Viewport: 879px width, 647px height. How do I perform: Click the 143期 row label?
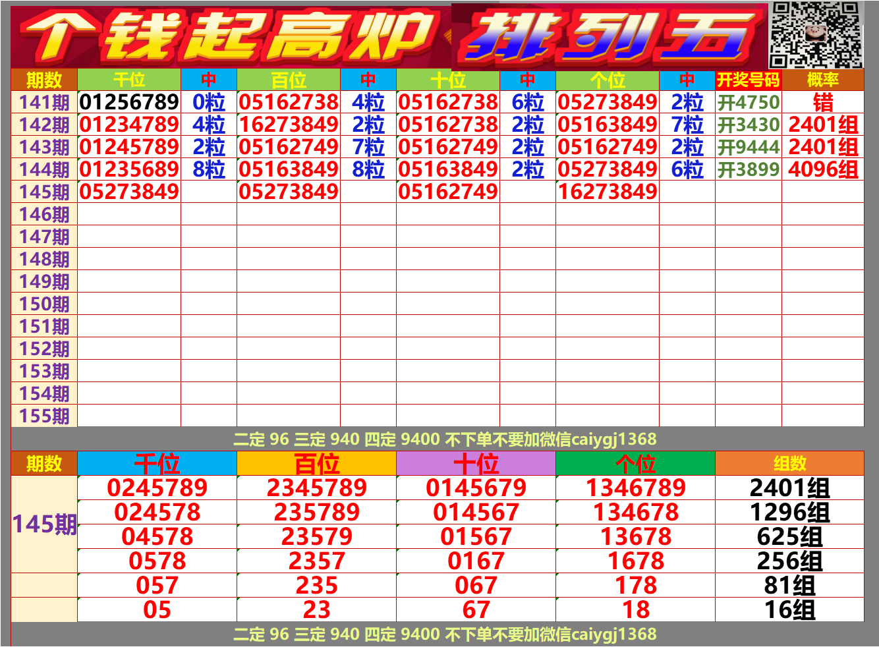[44, 147]
